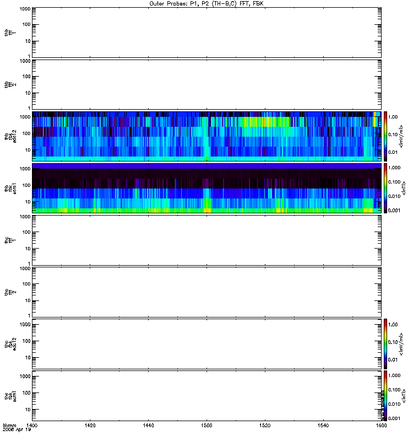Click '<|mV/m|>' unit label beside thb edc12 color bar
Screen dimensions: 413x441
coord(401,136)
